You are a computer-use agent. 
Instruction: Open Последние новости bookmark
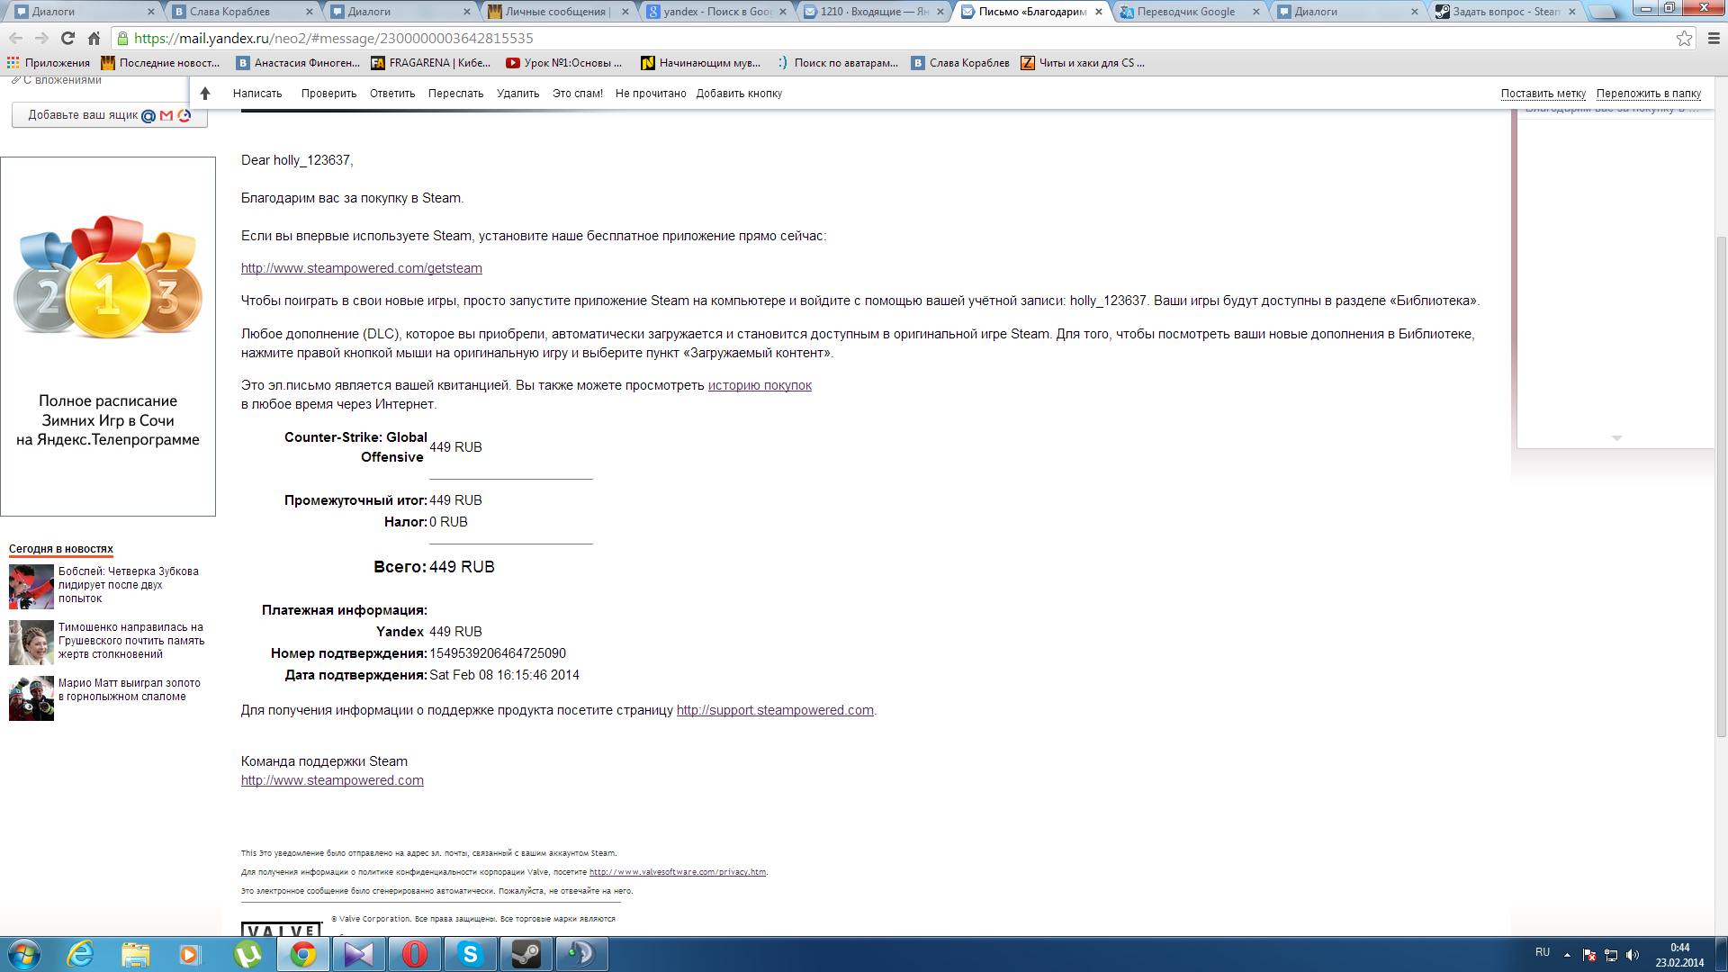coord(161,63)
